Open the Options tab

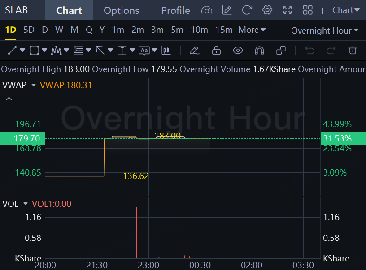pos(122,10)
